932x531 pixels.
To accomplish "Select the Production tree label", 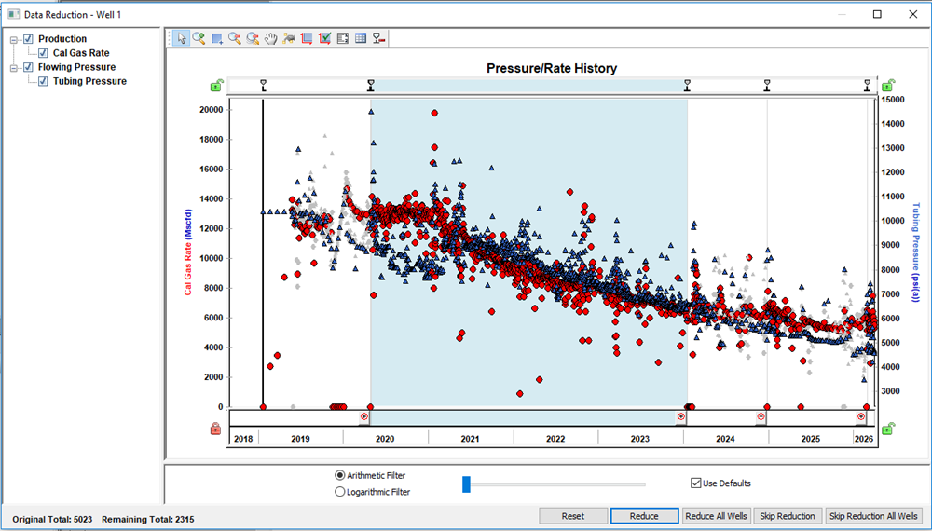I will [x=62, y=39].
